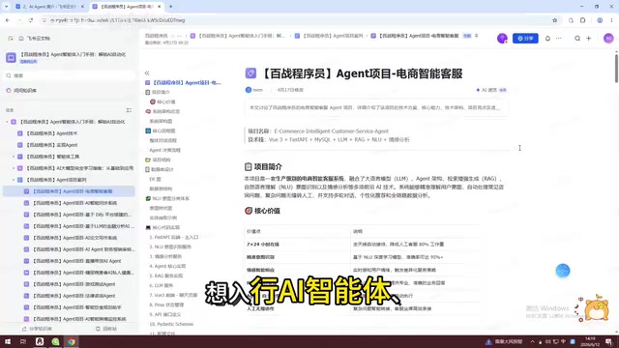Click AI 速览 summary button
This screenshot has width=619, height=348.
pyautogui.click(x=491, y=90)
